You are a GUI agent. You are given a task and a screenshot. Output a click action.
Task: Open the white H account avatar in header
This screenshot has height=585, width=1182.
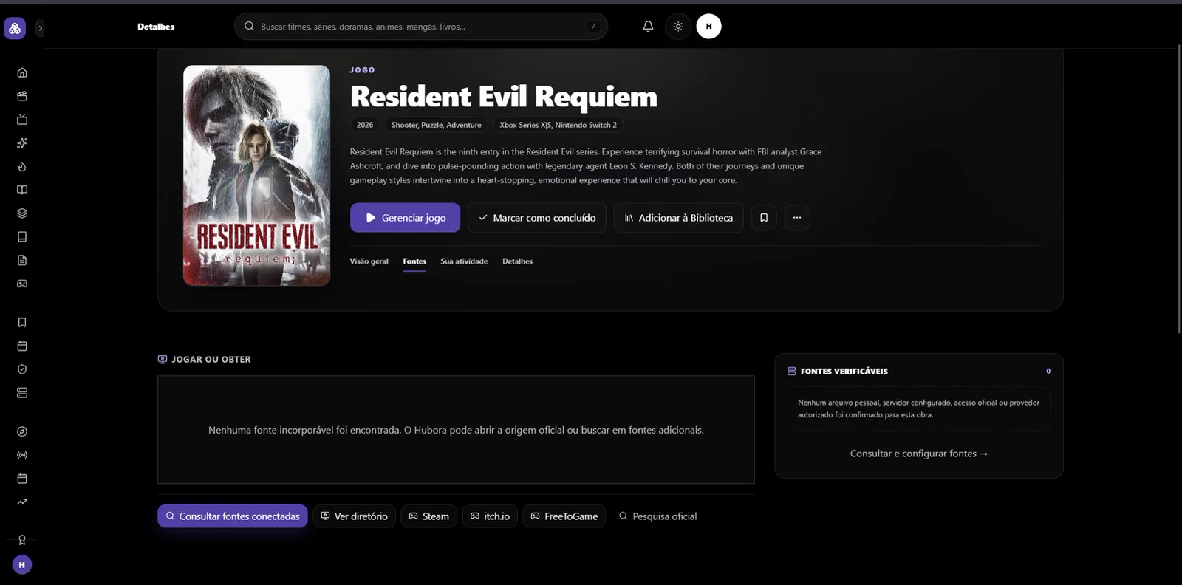click(708, 27)
